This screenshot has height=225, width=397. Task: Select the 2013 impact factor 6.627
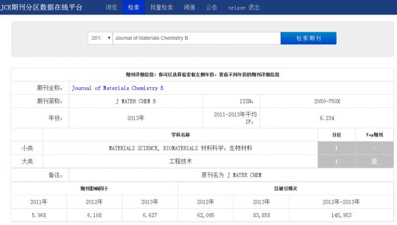point(150,215)
